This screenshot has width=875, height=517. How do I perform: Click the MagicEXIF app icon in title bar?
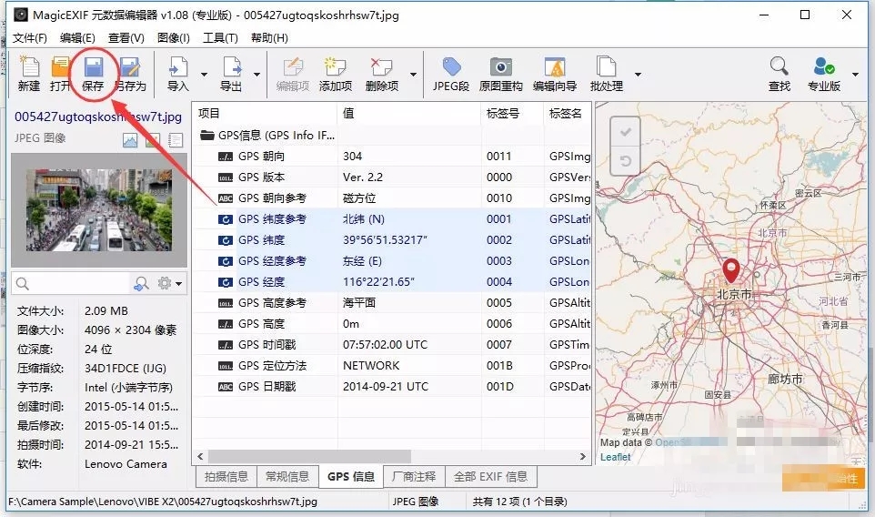pos(20,15)
